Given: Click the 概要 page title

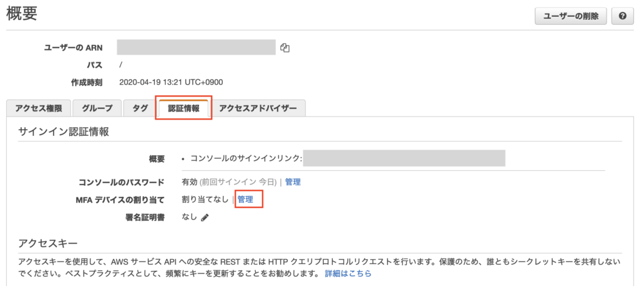Looking at the screenshot, I should click(23, 16).
